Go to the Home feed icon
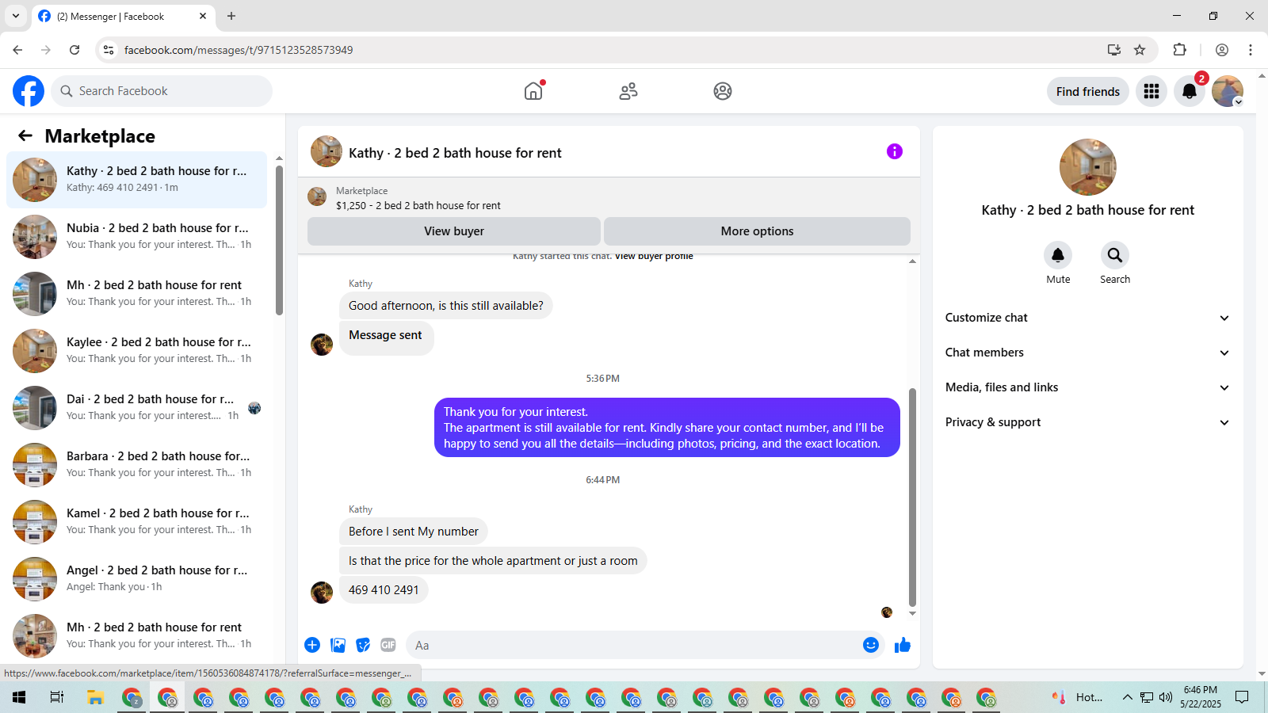Viewport: 1268px width, 713px height. tap(533, 91)
